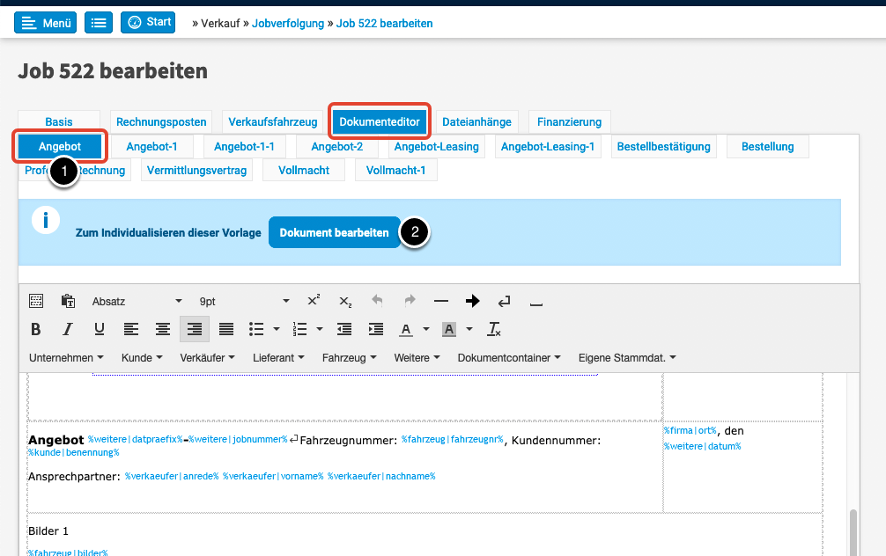Center align the text
Image resolution: width=886 pixels, height=556 pixels.
tap(163, 329)
